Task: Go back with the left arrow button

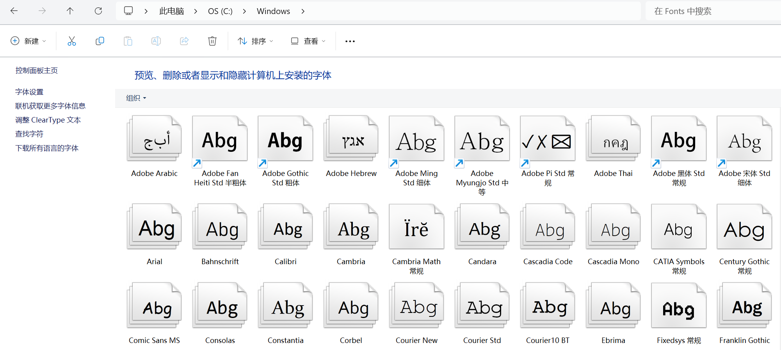Action: tap(14, 11)
